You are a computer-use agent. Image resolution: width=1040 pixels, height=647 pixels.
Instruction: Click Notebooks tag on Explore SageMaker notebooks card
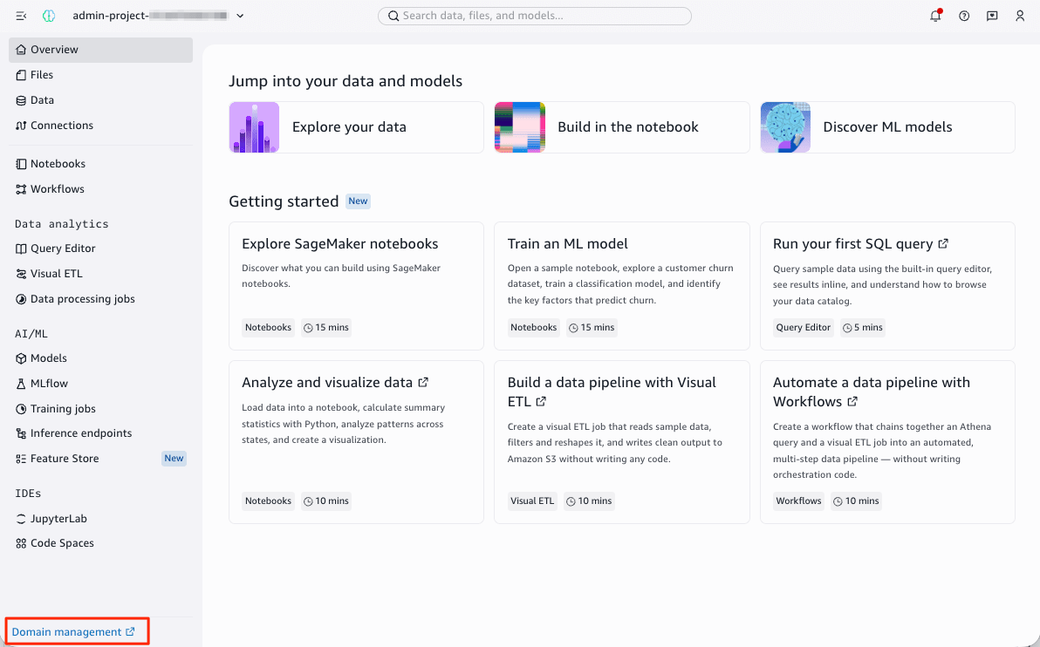tap(268, 328)
